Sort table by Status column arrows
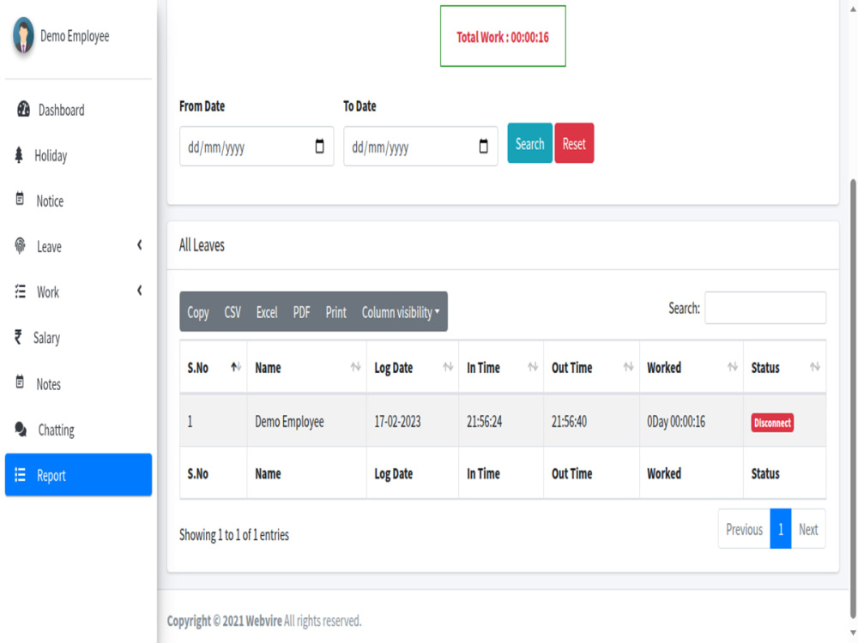Viewport: 858px width, 643px height. pyautogui.click(x=815, y=367)
